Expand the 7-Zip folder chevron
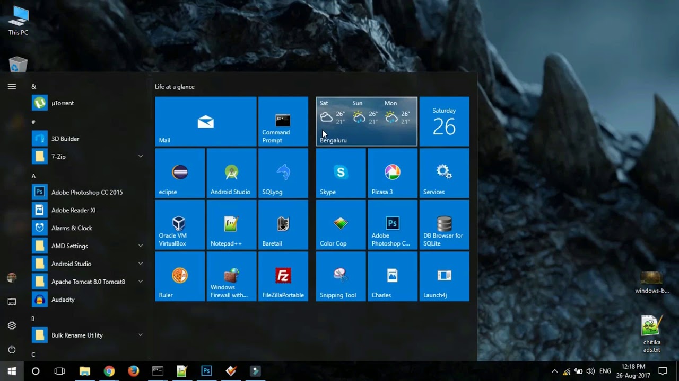Screen dimensions: 679x381 (141, 157)
